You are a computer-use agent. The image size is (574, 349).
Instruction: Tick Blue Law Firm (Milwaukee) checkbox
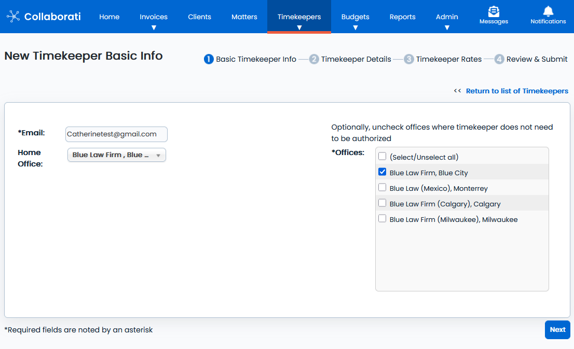click(x=382, y=219)
